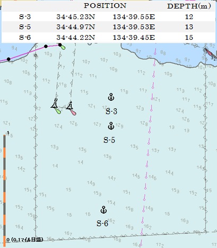
Task: Click the POSITION column header
Action: (105, 6)
